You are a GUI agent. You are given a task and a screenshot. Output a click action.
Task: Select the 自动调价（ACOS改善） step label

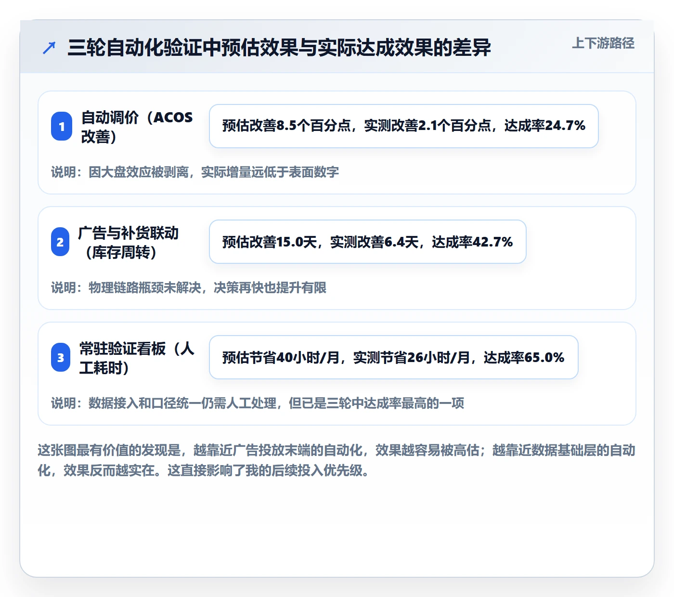137,127
